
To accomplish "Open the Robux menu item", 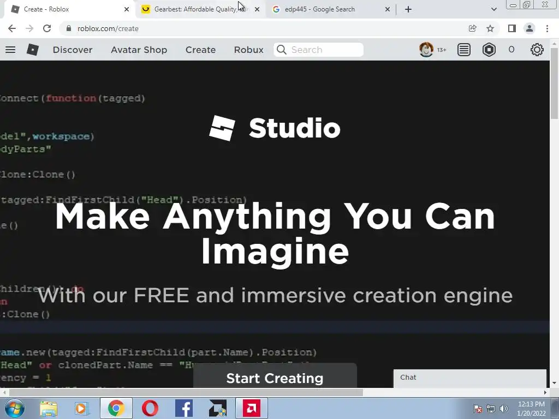I will point(248,50).
